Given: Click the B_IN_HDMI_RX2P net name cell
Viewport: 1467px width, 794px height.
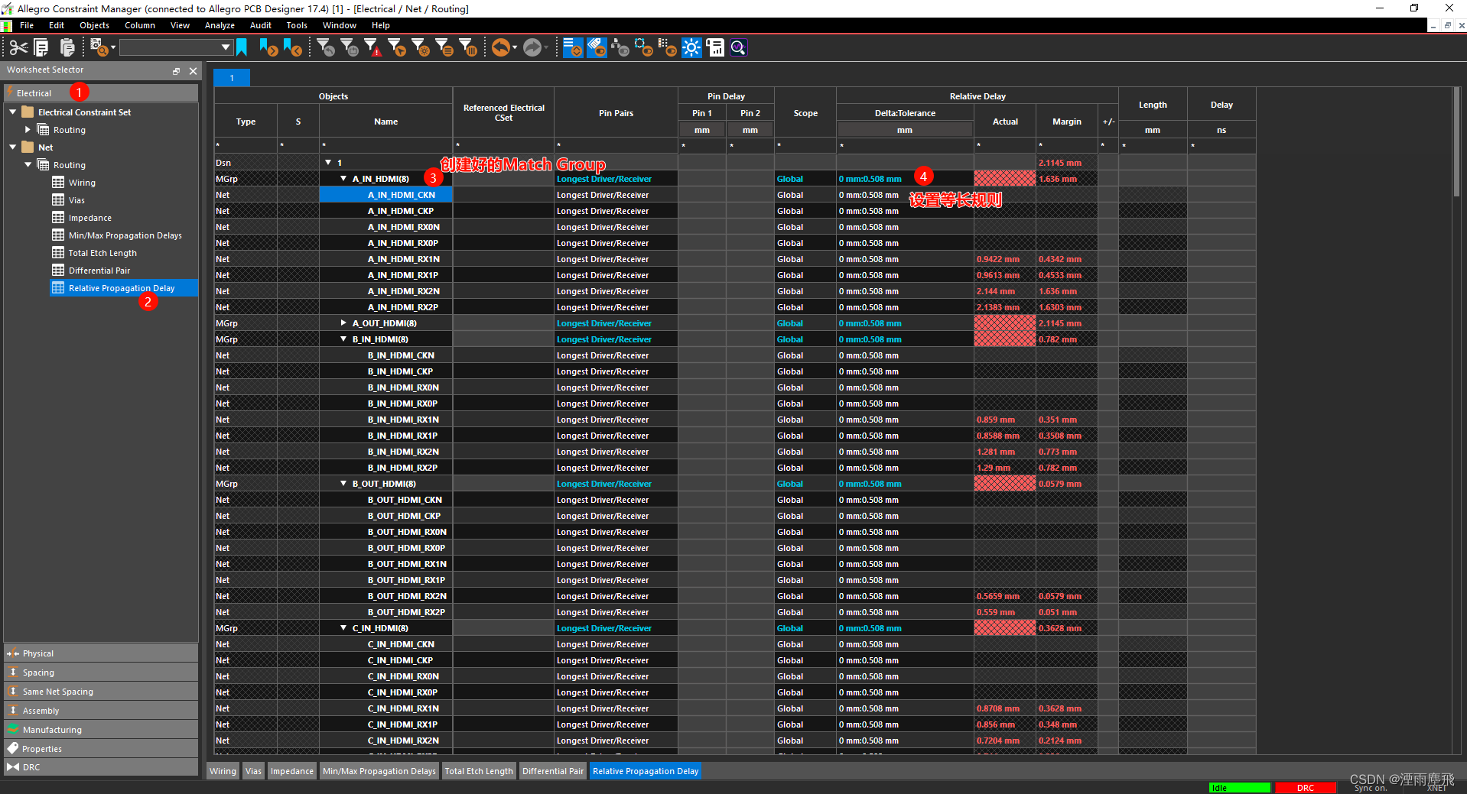Looking at the screenshot, I should click(386, 468).
